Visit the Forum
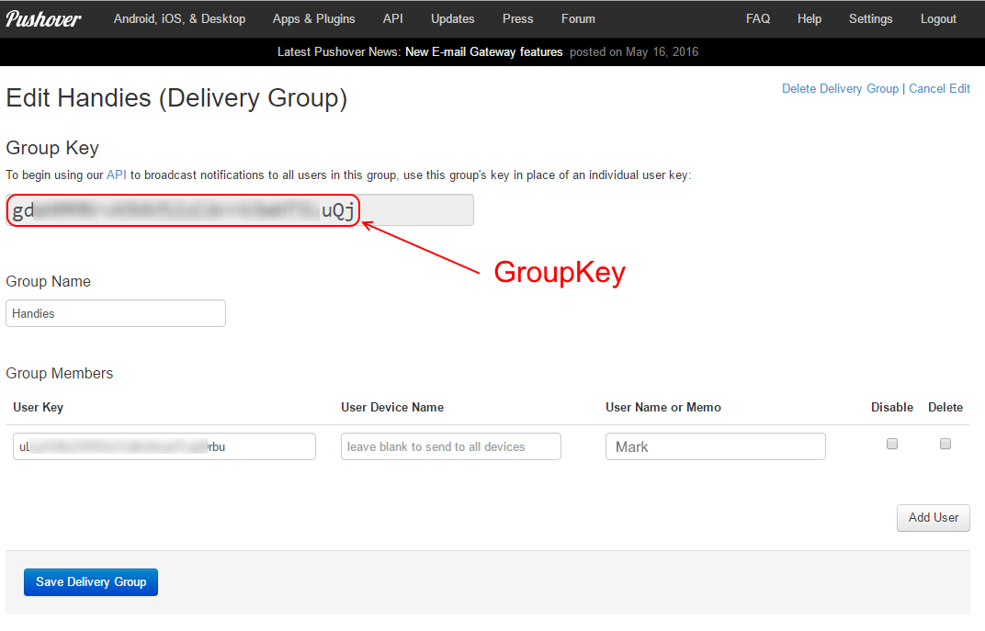The image size is (985, 631). [x=578, y=19]
